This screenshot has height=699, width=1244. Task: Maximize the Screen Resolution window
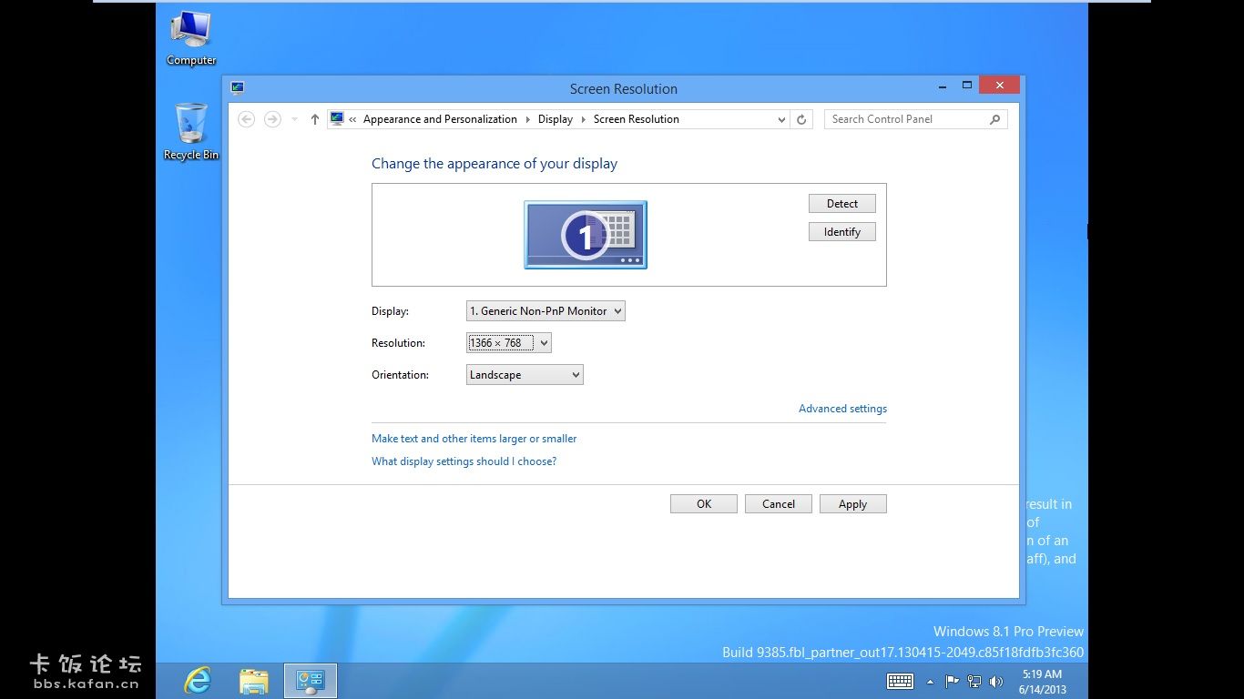pyautogui.click(x=967, y=86)
